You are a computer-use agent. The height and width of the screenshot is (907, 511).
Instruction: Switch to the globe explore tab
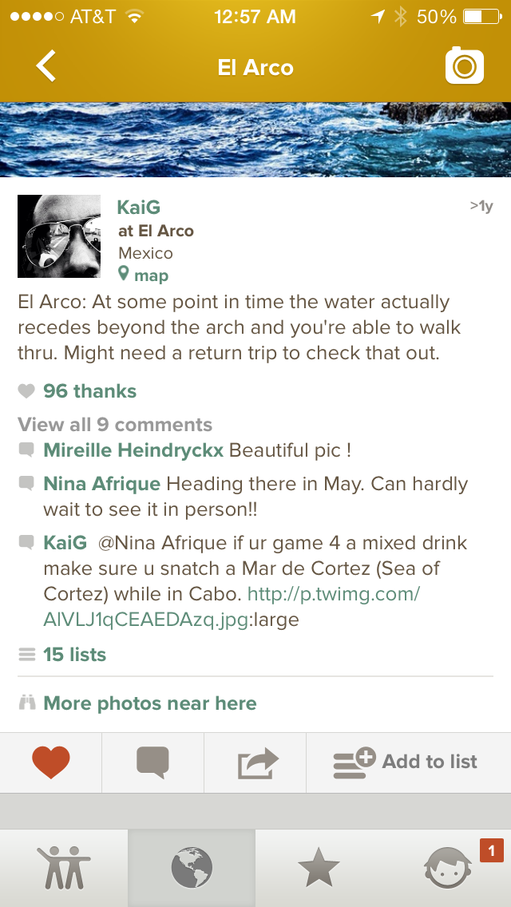(192, 868)
